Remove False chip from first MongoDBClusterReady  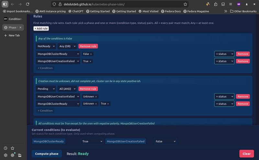tap(91, 54)
